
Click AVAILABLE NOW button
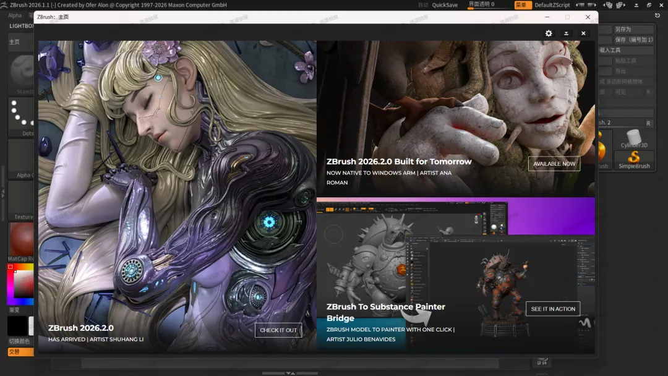click(x=554, y=163)
